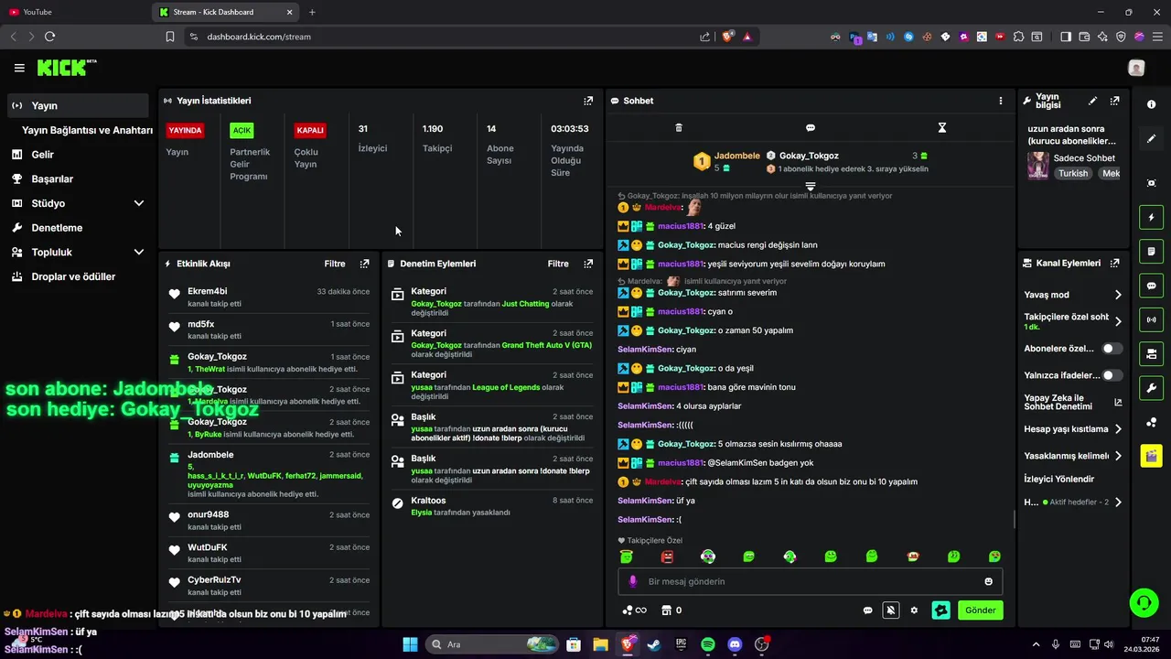Insert the red angry robot emote
Screen dimensions: 1171x659
pyautogui.click(x=667, y=556)
